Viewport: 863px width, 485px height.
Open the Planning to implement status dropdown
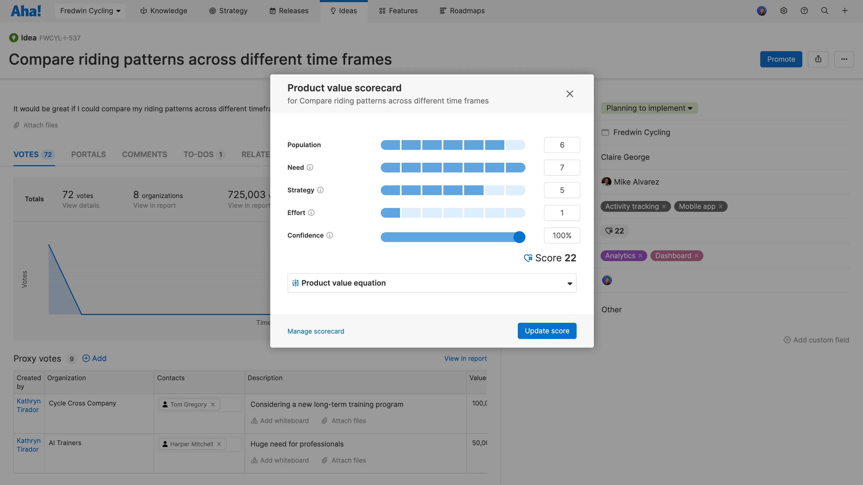tap(649, 108)
